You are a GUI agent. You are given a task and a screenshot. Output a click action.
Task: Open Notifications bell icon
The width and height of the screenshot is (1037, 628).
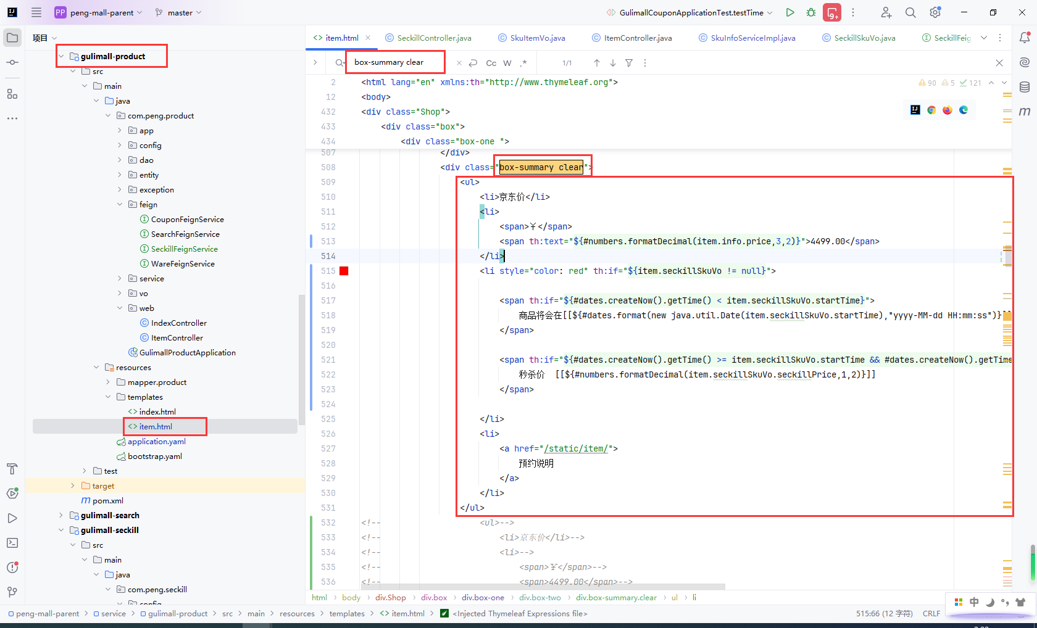coord(1025,38)
